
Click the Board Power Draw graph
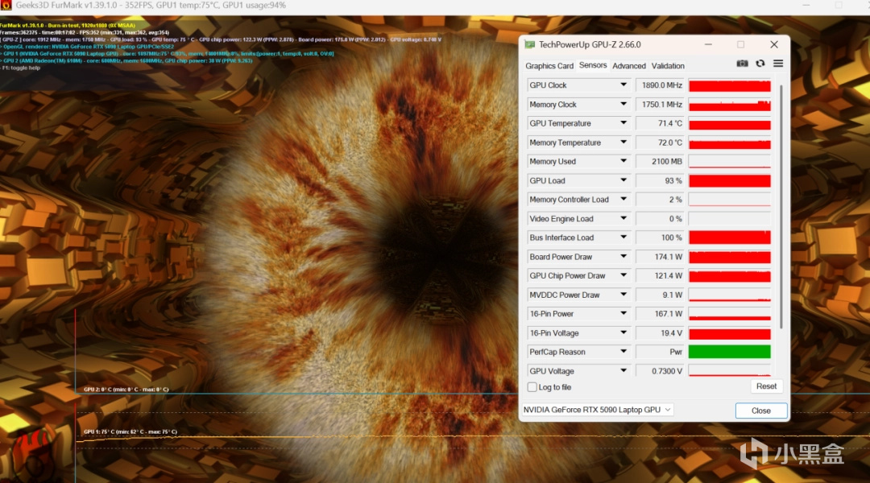[730, 257]
